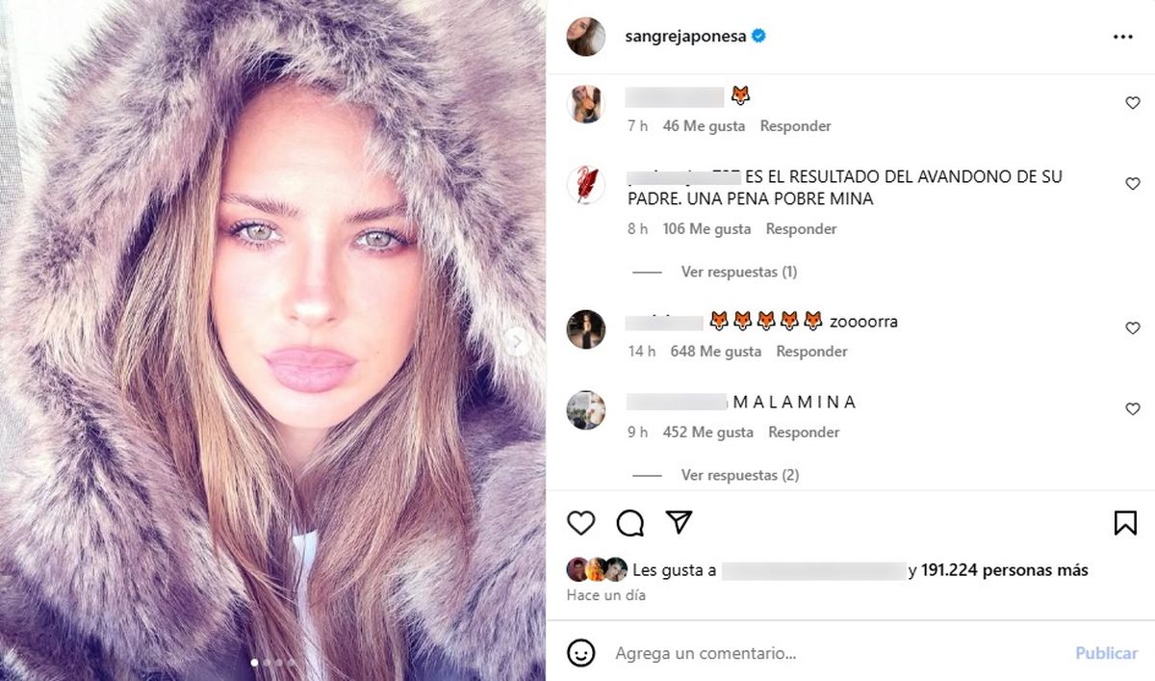The width and height of the screenshot is (1155, 681).
Task: Open the three-dots more options menu
Action: 1122,37
